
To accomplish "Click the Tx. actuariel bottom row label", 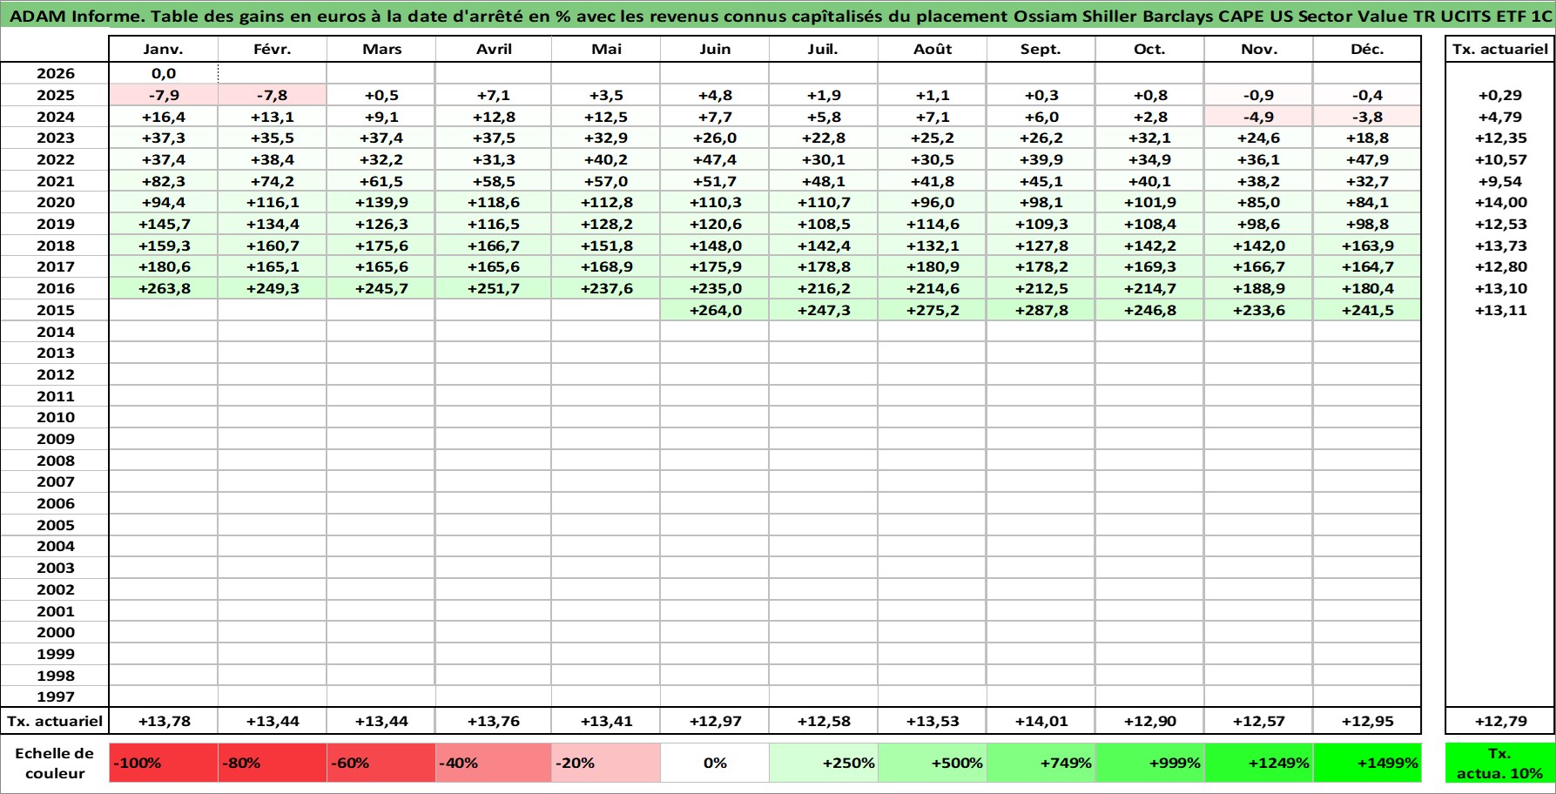I will 55,721.
